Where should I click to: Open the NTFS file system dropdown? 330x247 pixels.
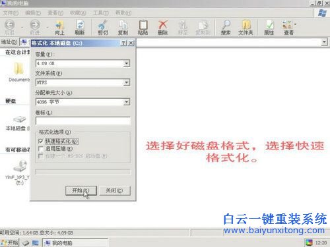(126, 82)
